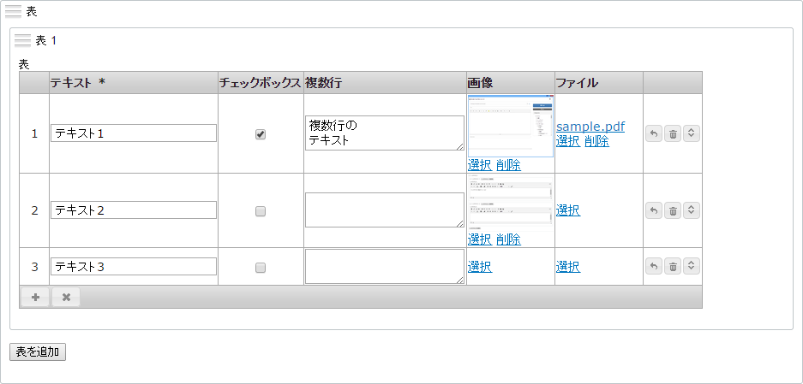Click the X button in the table footer

click(66, 297)
